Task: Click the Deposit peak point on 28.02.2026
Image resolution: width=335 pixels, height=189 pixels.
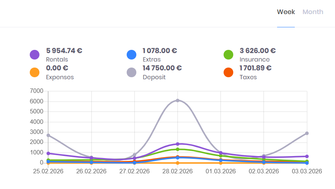Action: [177, 100]
